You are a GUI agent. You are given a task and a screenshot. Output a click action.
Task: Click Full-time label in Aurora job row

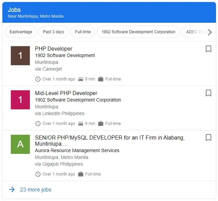(x=93, y=174)
